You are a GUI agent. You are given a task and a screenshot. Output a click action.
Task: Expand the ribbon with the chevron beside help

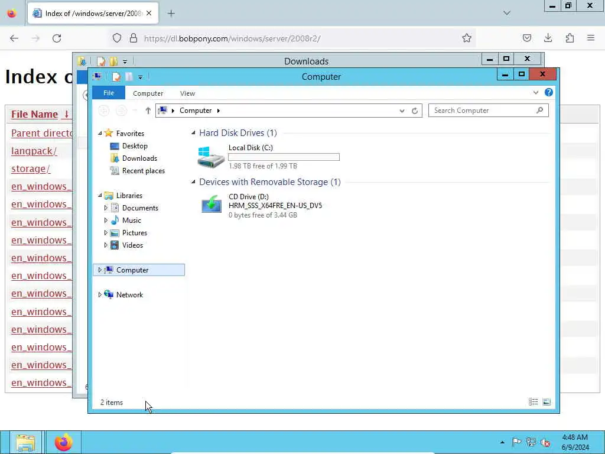coord(535,93)
